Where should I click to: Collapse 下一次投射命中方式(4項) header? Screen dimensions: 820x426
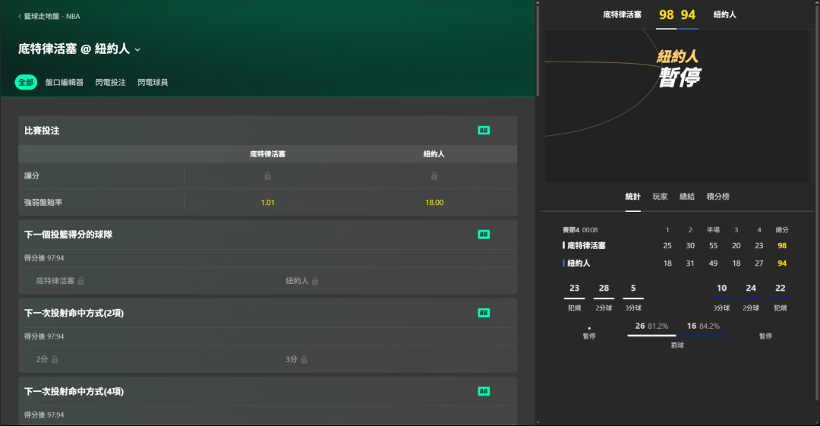coord(268,392)
